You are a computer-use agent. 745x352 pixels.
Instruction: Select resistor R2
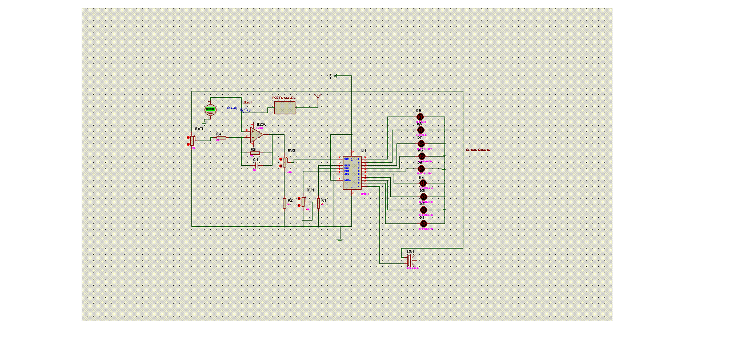285,203
